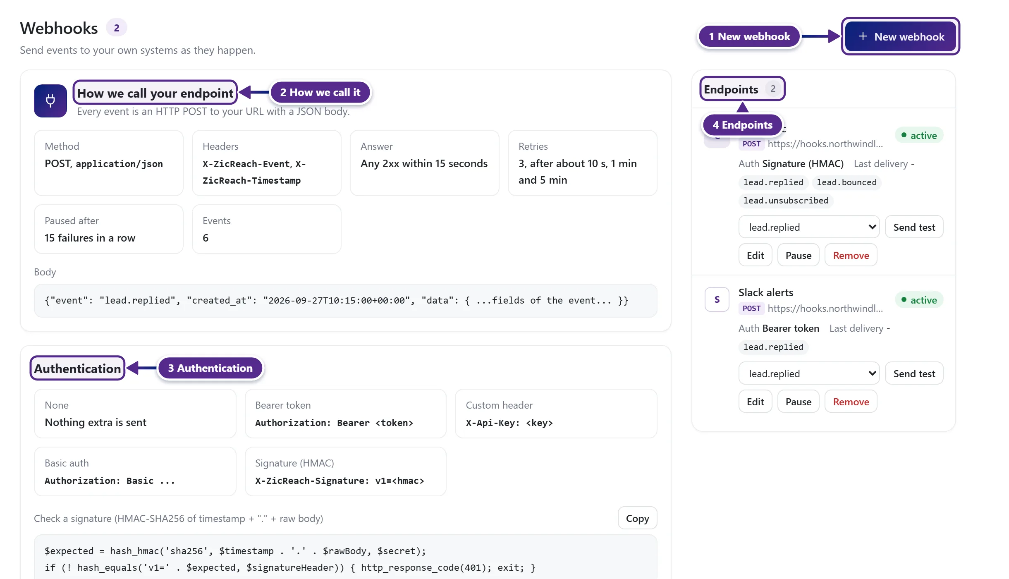The width and height of the screenshot is (1009, 579).
Task: Send test for Slack alerts endpoint
Action: pyautogui.click(x=914, y=373)
